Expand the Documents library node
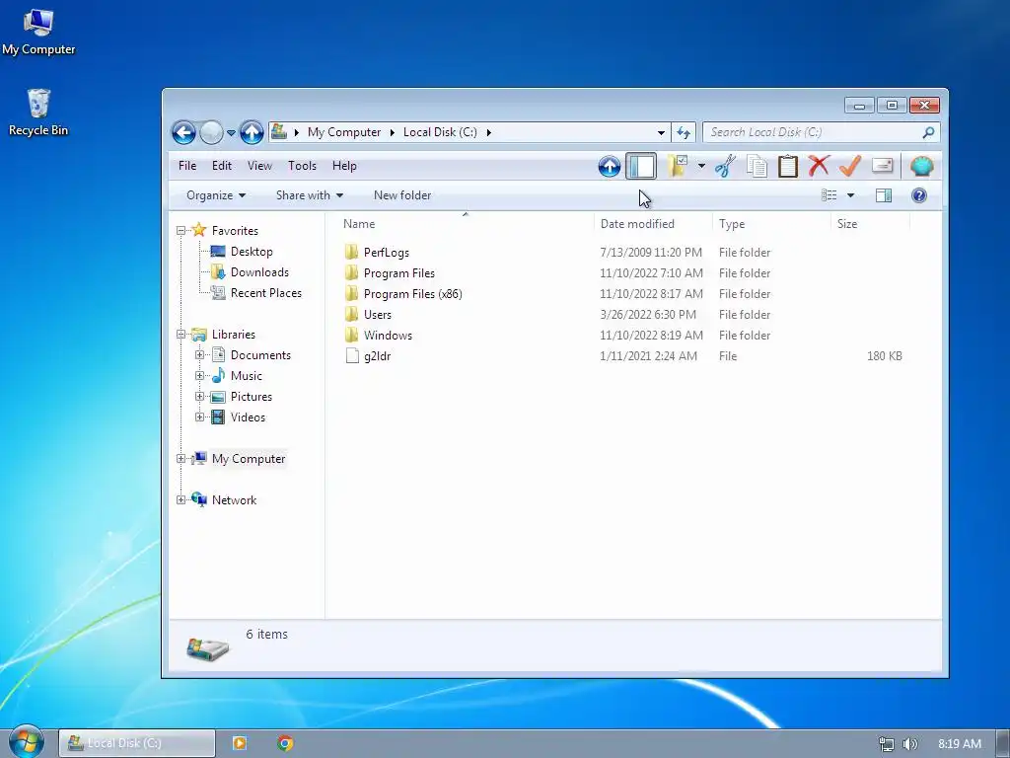Screen dimensions: 1010x758 (x=199, y=355)
